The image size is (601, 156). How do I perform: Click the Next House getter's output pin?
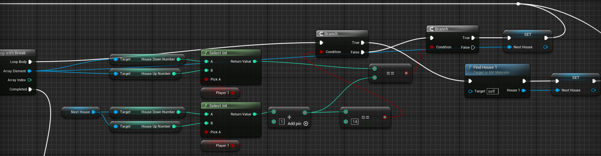click(x=93, y=112)
